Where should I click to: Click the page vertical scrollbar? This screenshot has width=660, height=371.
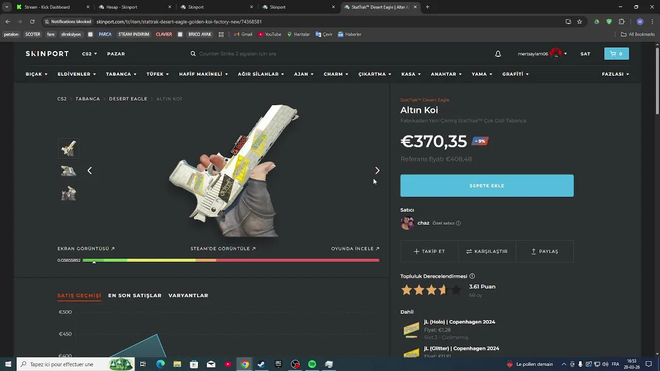click(657, 81)
